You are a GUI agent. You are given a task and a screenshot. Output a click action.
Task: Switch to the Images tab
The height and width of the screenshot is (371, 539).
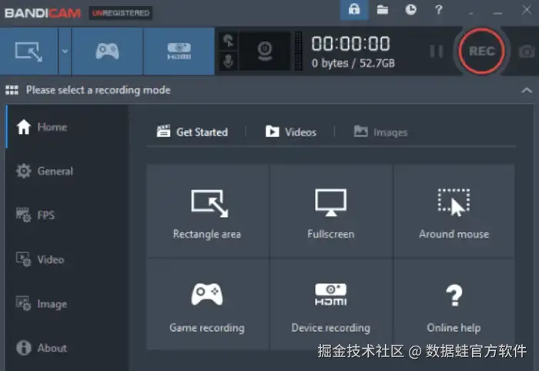tap(381, 132)
